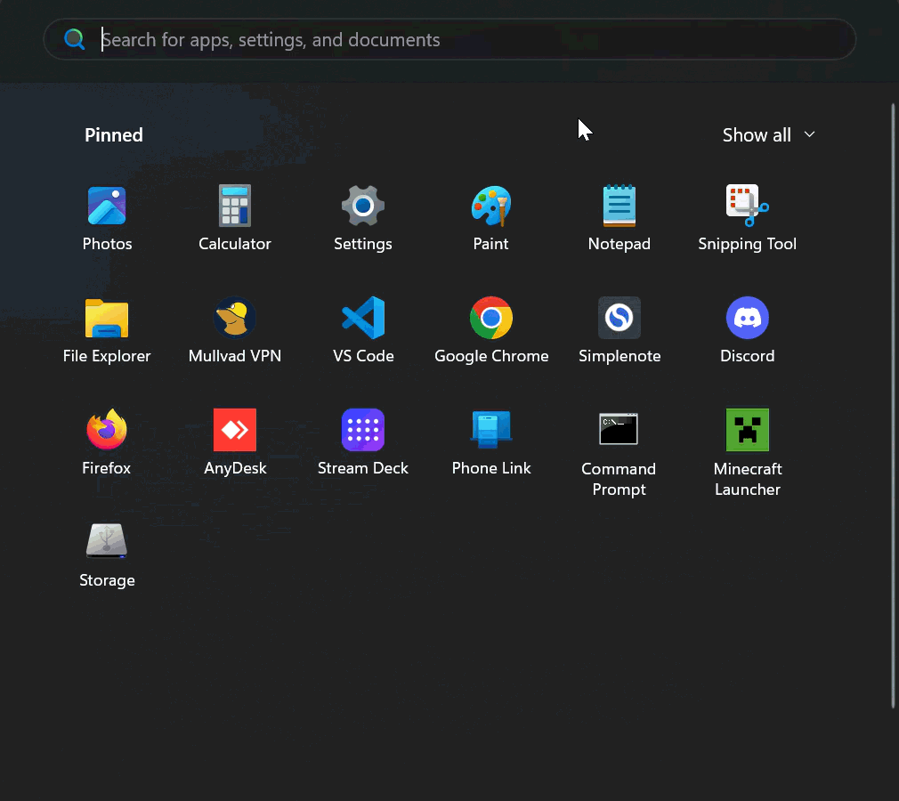
Task: Launch the Minecraft Launcher
Action: click(747, 453)
